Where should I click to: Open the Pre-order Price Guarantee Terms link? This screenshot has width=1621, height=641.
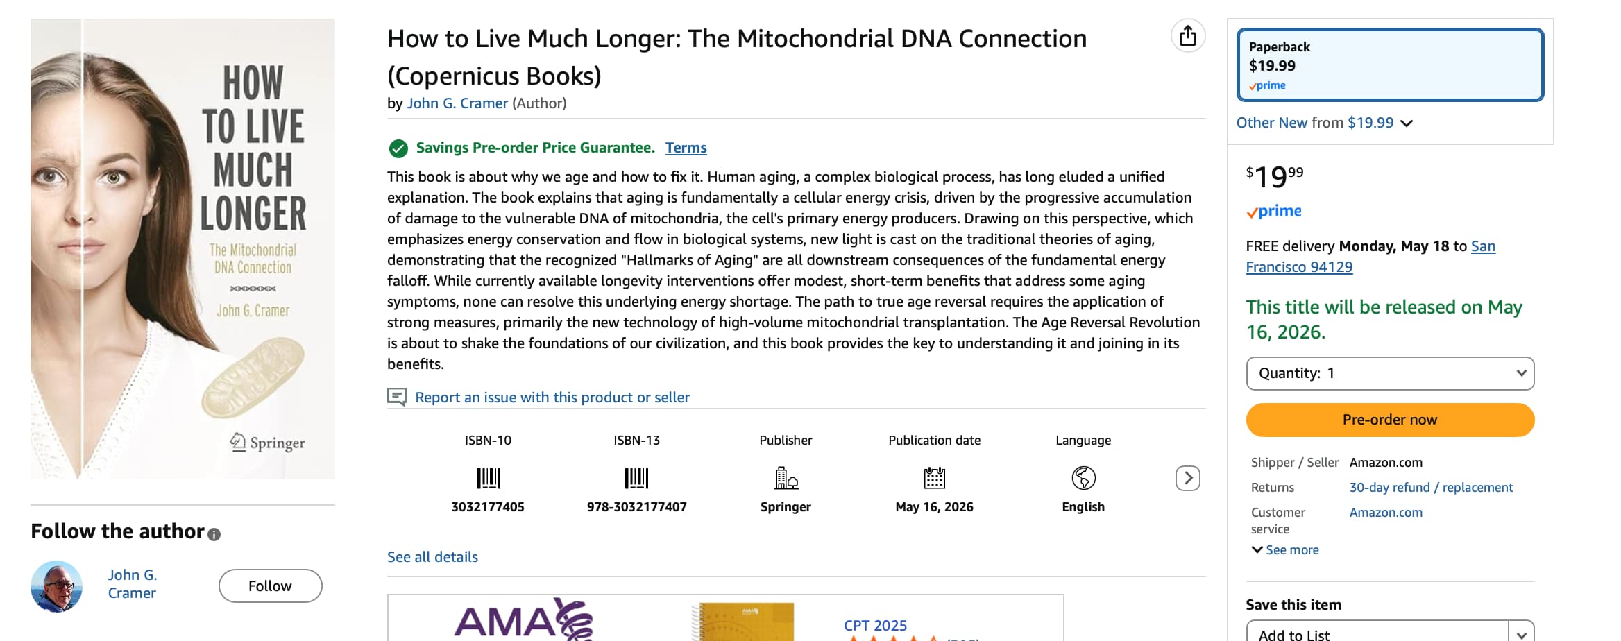coord(686,148)
